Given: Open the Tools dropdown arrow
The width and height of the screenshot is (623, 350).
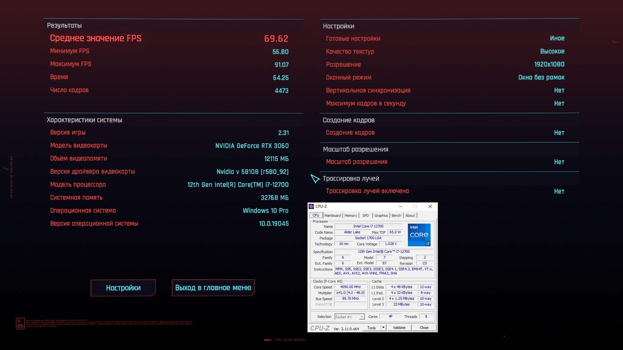Looking at the screenshot, I should 383,328.
